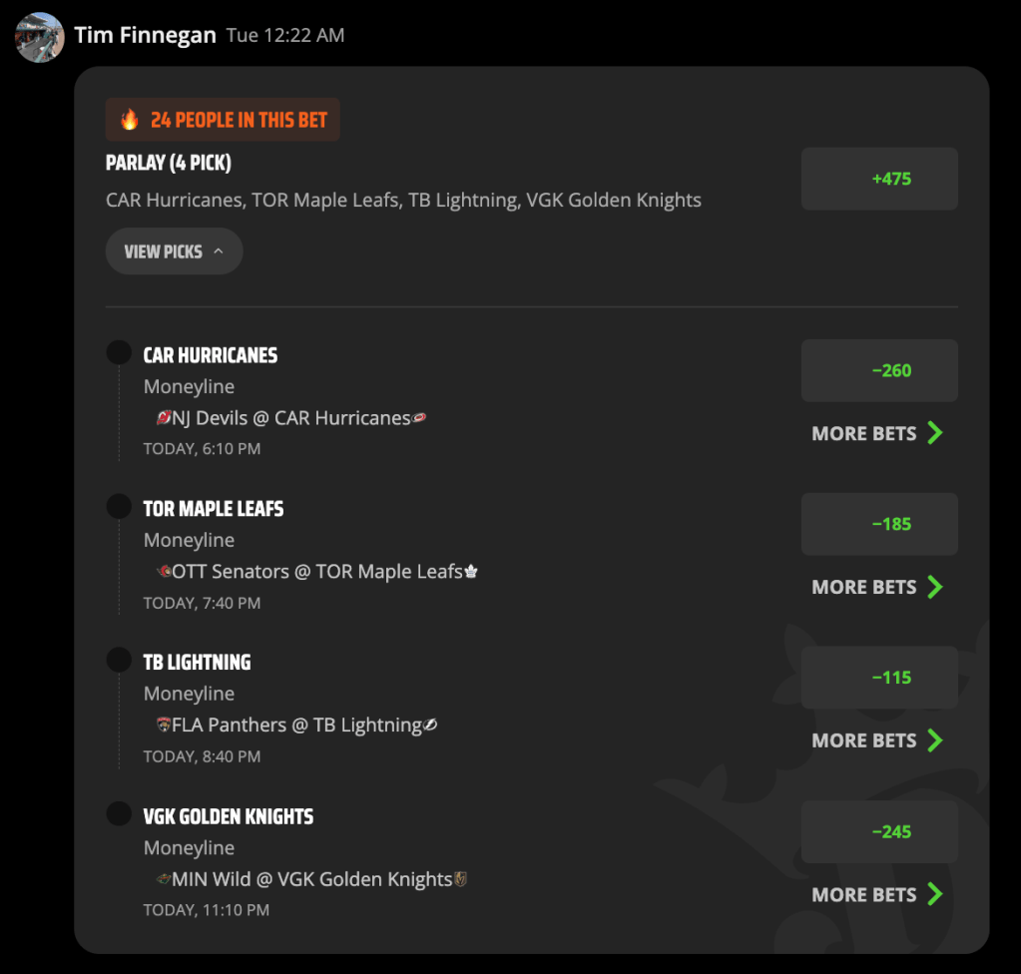Click the Ottawa Senators team logo
Image resolution: width=1021 pixels, height=974 pixels.
[164, 571]
